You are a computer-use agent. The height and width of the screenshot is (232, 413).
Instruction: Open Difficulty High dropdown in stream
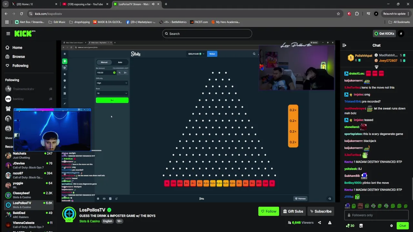112,83
